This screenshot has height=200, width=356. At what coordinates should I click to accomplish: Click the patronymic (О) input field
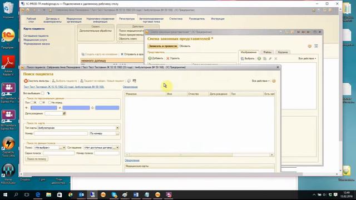(107, 108)
